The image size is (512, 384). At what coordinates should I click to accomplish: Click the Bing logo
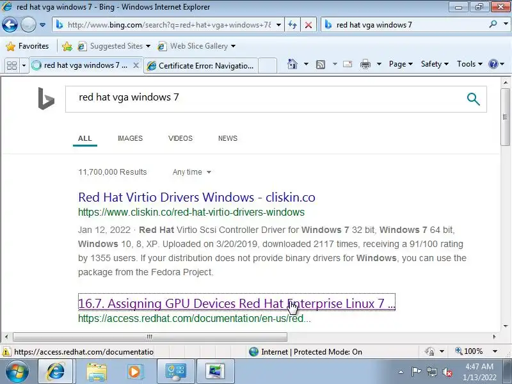46,99
